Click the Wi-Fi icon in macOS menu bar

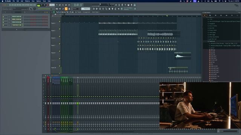point(219,1)
